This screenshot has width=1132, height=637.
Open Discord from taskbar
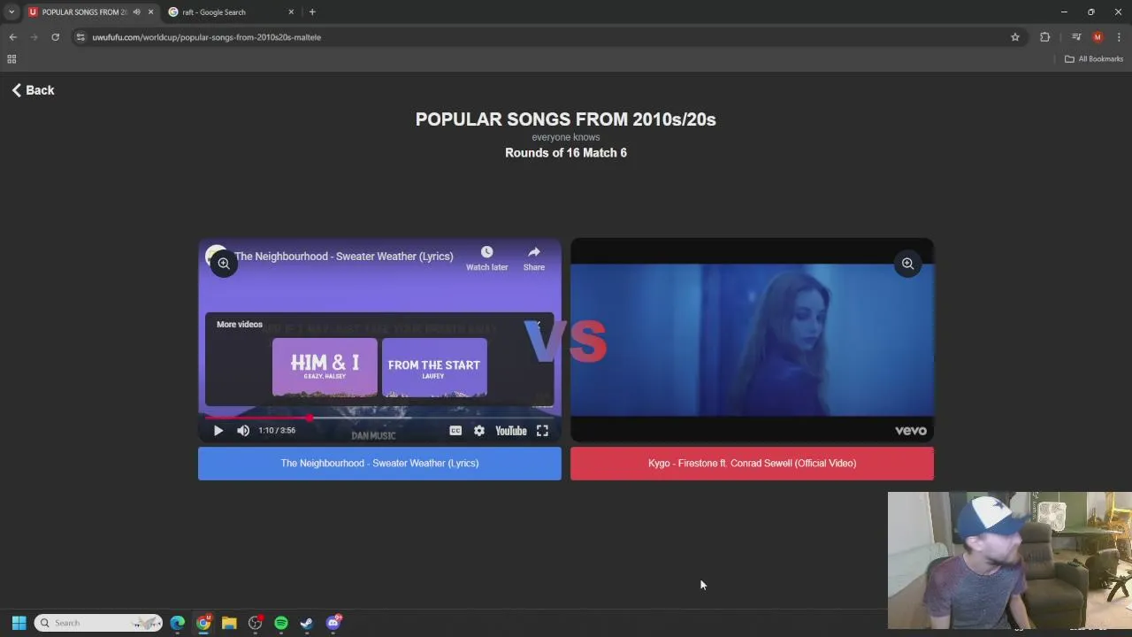333,623
